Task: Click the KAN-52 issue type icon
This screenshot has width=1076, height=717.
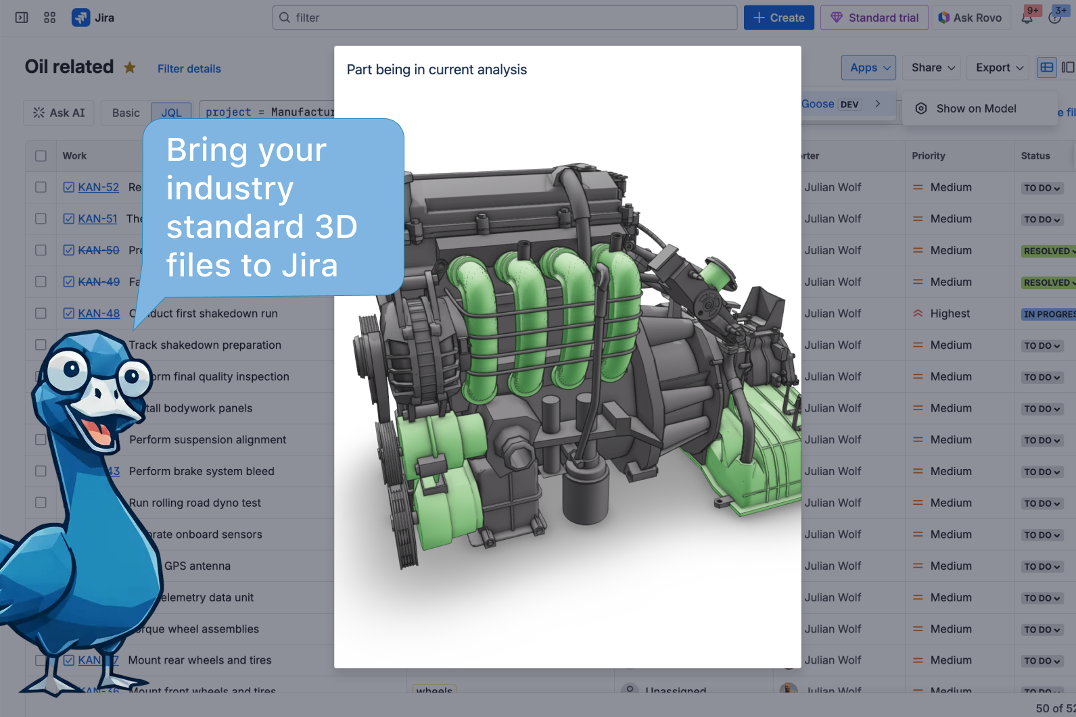Action: (69, 187)
